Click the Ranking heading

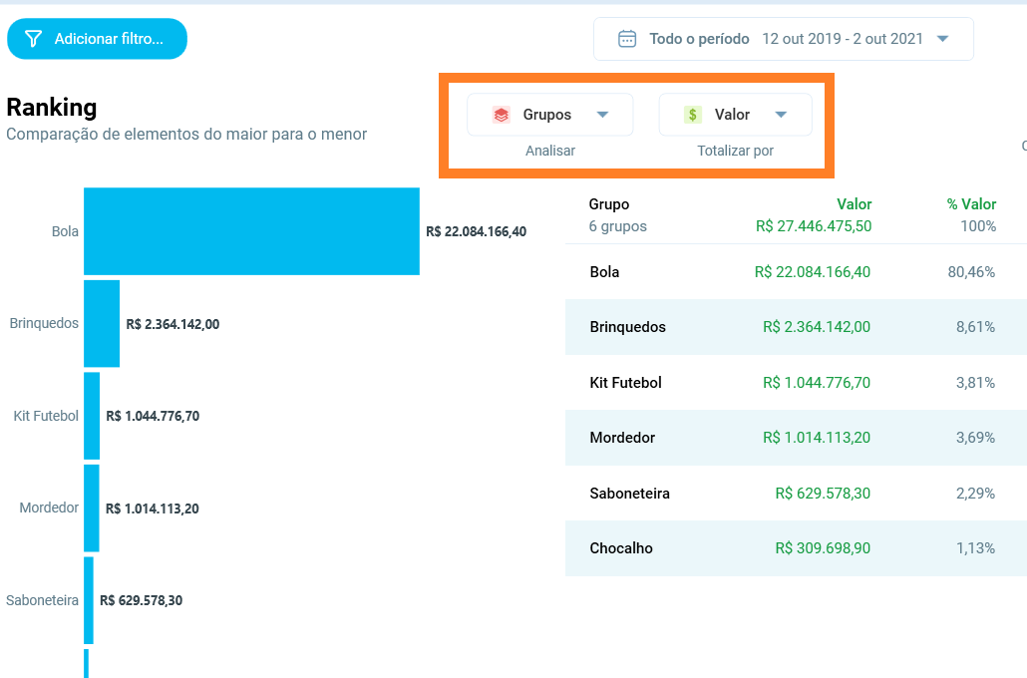pyautogui.click(x=52, y=108)
